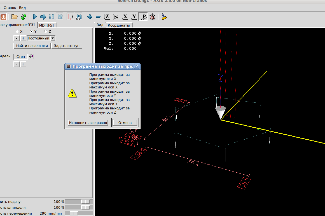Select the Z axis radio button

tap(46, 32)
